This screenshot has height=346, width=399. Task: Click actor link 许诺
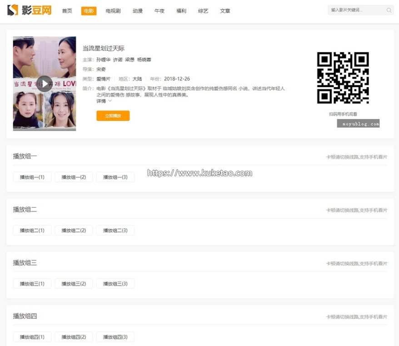click(118, 60)
